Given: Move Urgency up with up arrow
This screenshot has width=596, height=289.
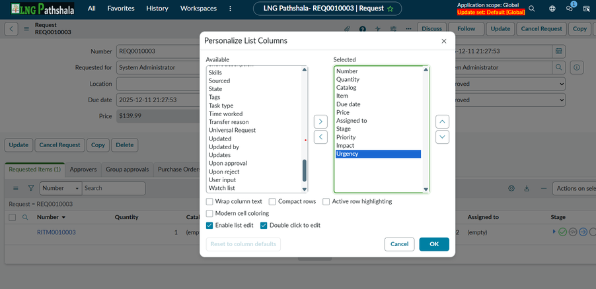Looking at the screenshot, I should coord(442,122).
